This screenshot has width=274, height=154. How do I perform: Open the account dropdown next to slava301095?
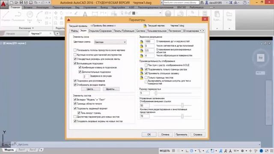[227, 3]
